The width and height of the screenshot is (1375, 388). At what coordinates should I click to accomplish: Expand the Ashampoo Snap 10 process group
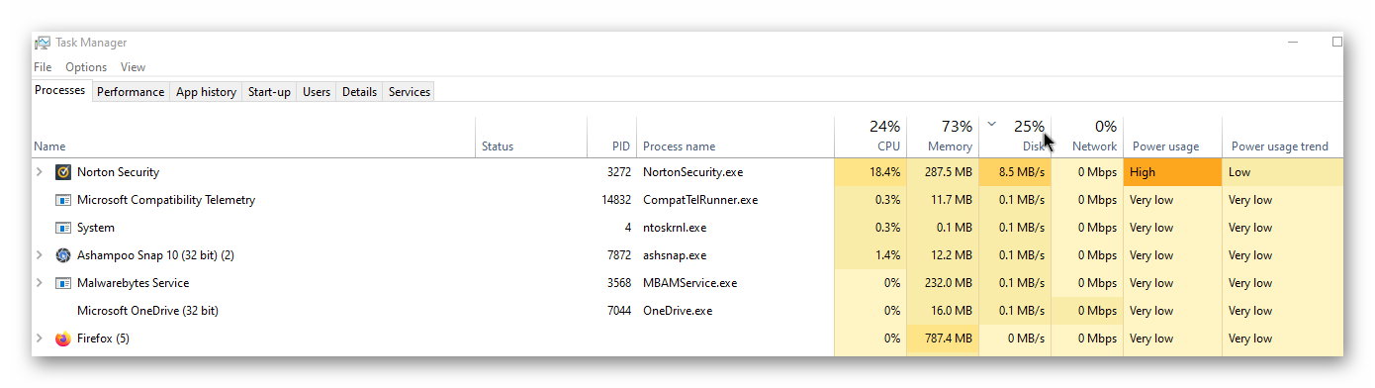coord(40,255)
